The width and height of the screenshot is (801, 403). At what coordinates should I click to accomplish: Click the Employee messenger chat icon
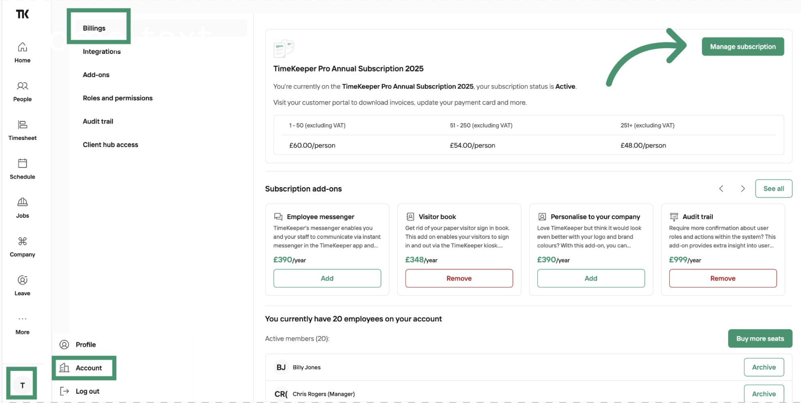(278, 217)
